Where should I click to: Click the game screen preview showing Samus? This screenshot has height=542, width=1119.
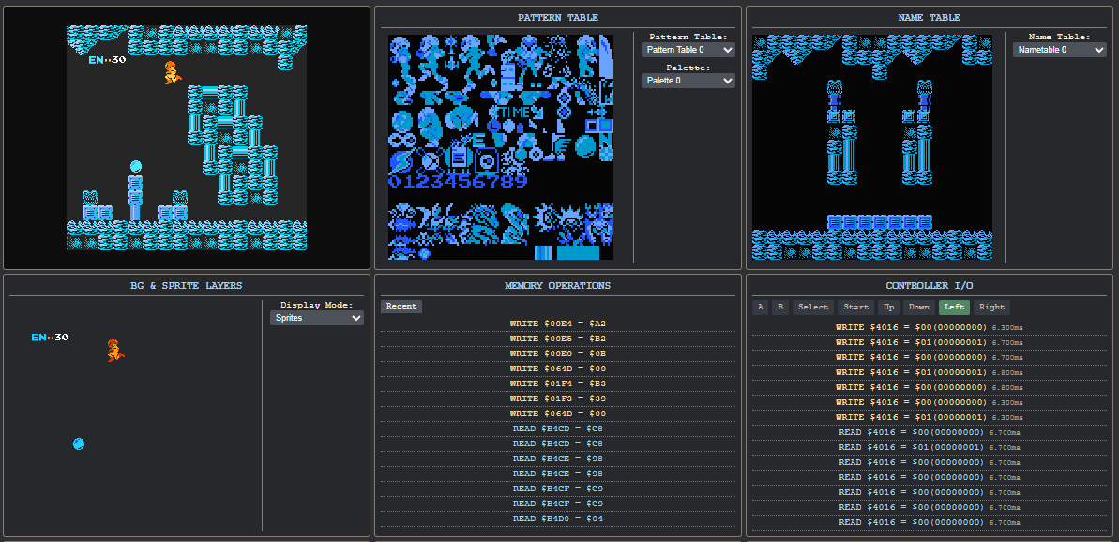pos(186,136)
